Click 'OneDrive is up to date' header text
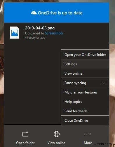The height and width of the screenshot is (147, 115). [60, 13]
